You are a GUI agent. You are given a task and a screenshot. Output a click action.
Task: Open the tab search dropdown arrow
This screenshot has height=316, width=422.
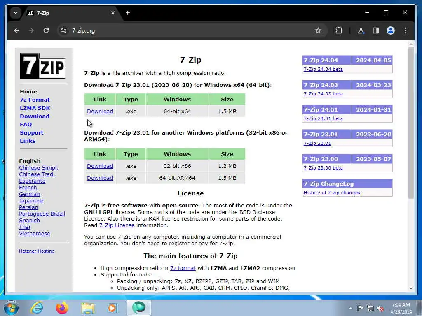pos(16,13)
